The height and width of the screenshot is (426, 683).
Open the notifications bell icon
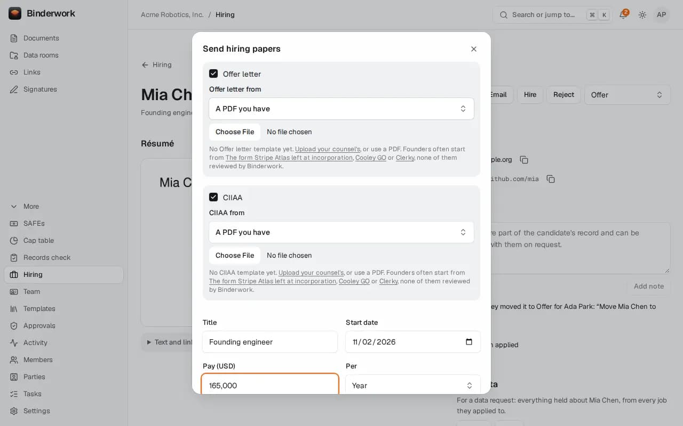pos(623,15)
